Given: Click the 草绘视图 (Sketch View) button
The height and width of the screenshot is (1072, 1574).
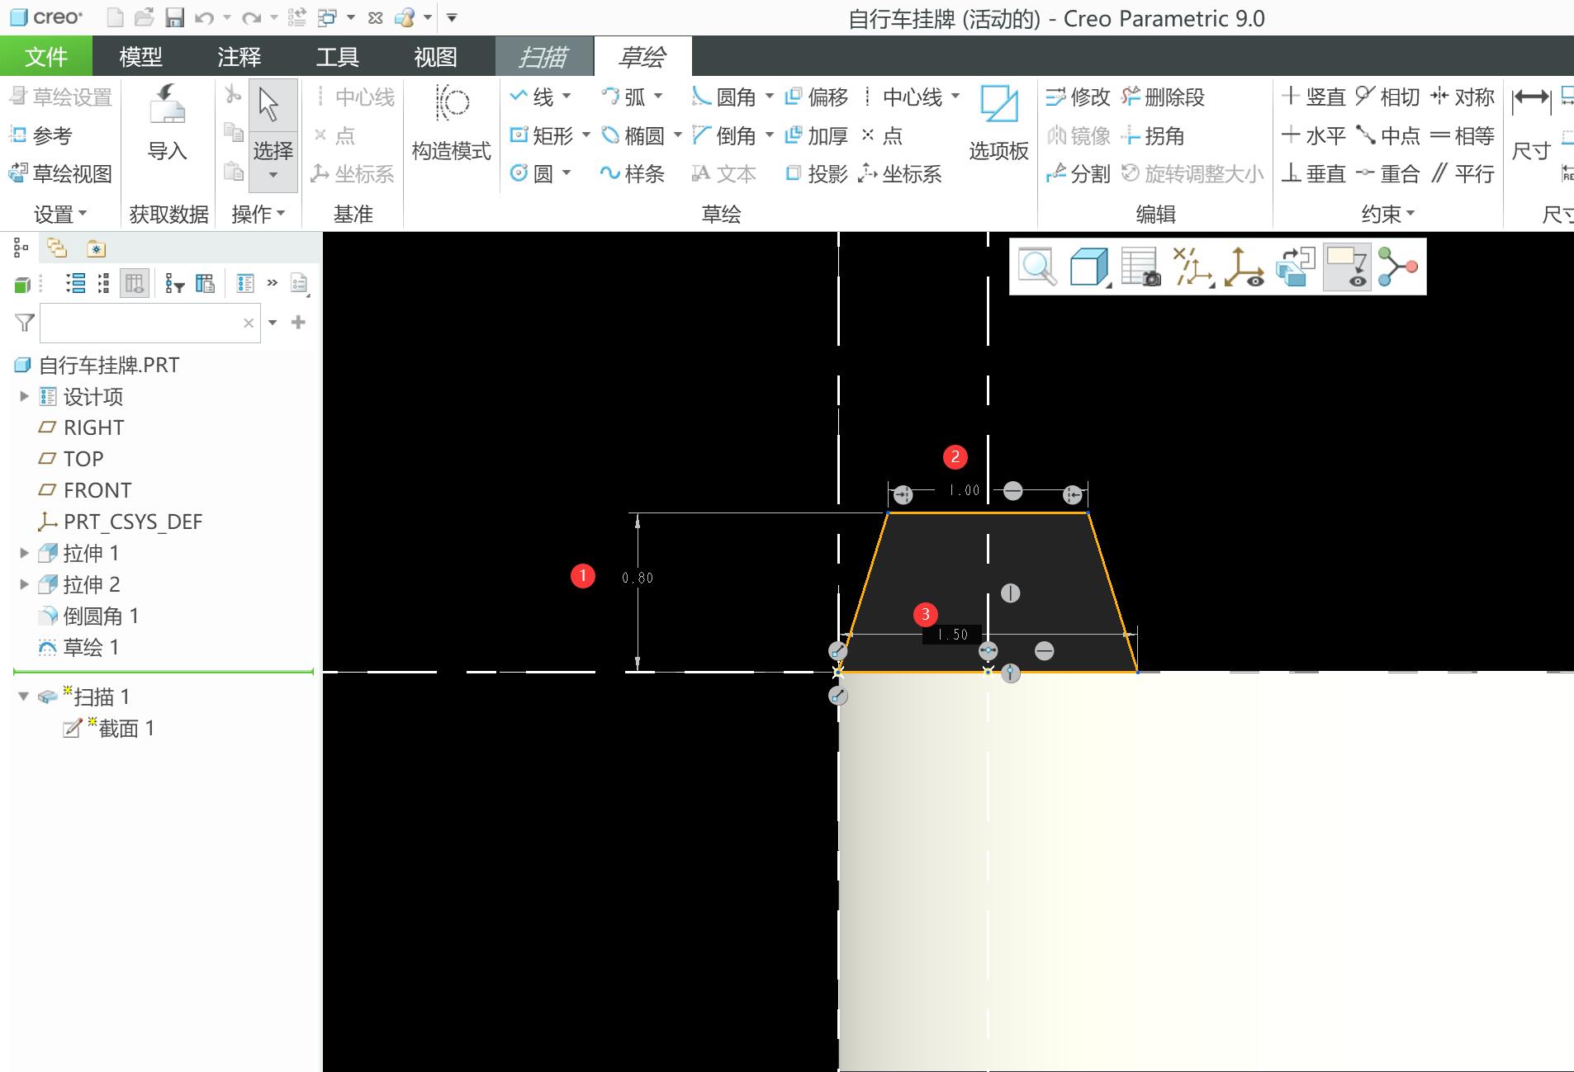Looking at the screenshot, I should point(60,173).
